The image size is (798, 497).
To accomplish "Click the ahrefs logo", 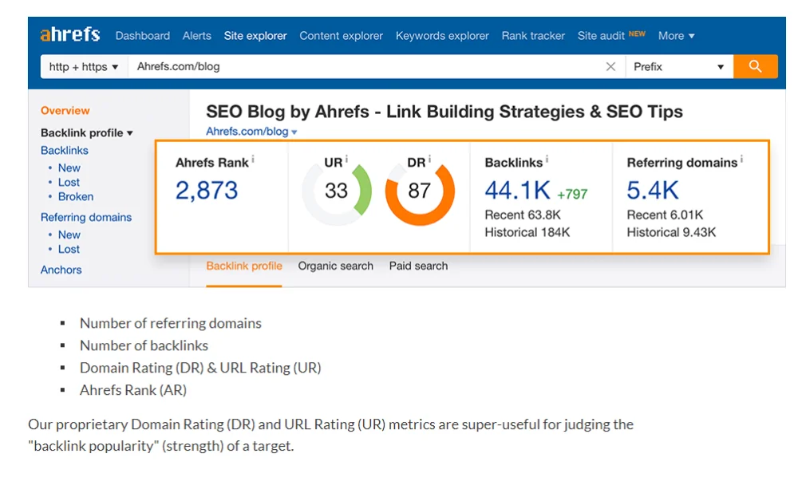I will [x=70, y=35].
